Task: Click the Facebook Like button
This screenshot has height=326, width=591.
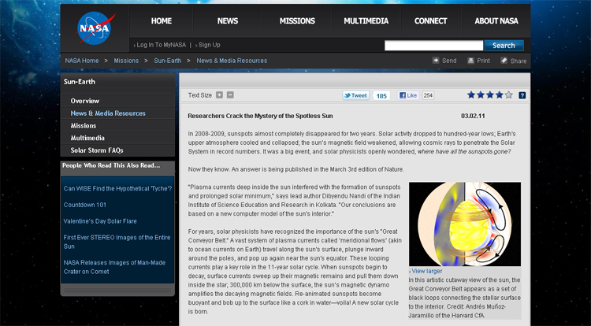Action: (408, 95)
